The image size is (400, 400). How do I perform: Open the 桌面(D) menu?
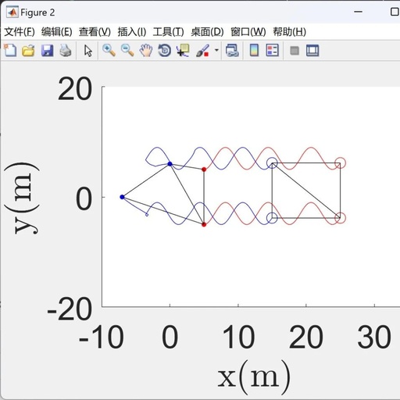click(207, 32)
